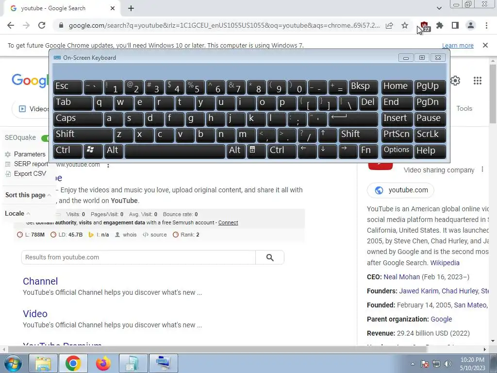
Task: Open Google settings gear icon
Action: tap(455, 81)
